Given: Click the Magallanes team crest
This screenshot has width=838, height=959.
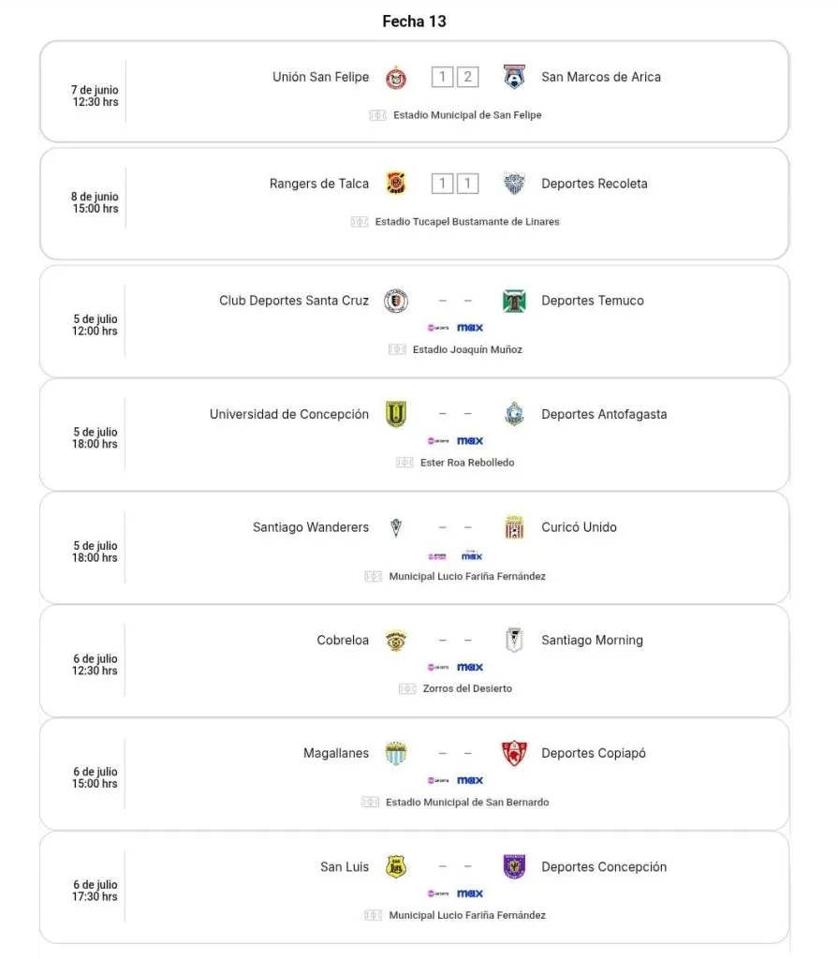Looking at the screenshot, I should tap(396, 754).
